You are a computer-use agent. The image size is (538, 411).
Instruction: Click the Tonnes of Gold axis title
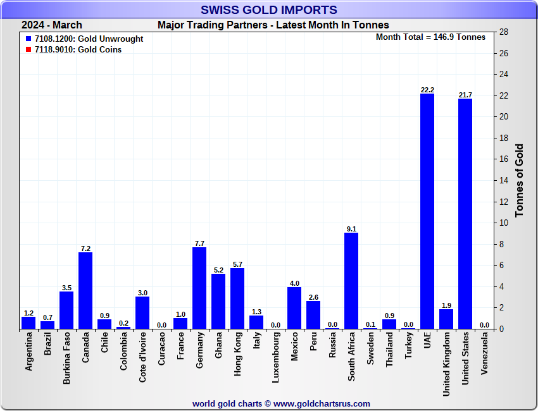tap(519, 181)
